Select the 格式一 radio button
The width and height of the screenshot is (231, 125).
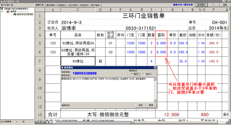(x=132, y=74)
